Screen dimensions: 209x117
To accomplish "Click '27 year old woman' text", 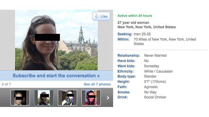I will point(133,23).
